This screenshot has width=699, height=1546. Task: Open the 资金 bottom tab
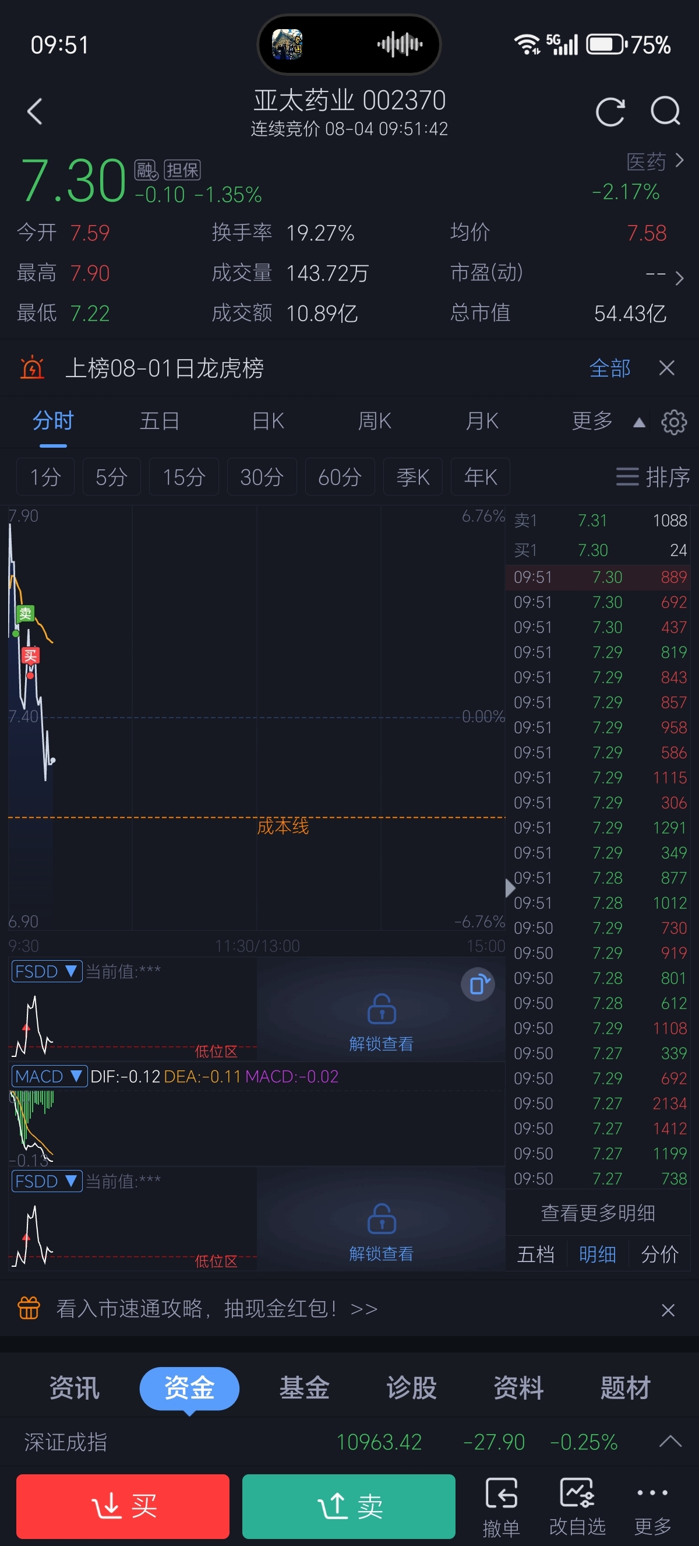tap(189, 1388)
